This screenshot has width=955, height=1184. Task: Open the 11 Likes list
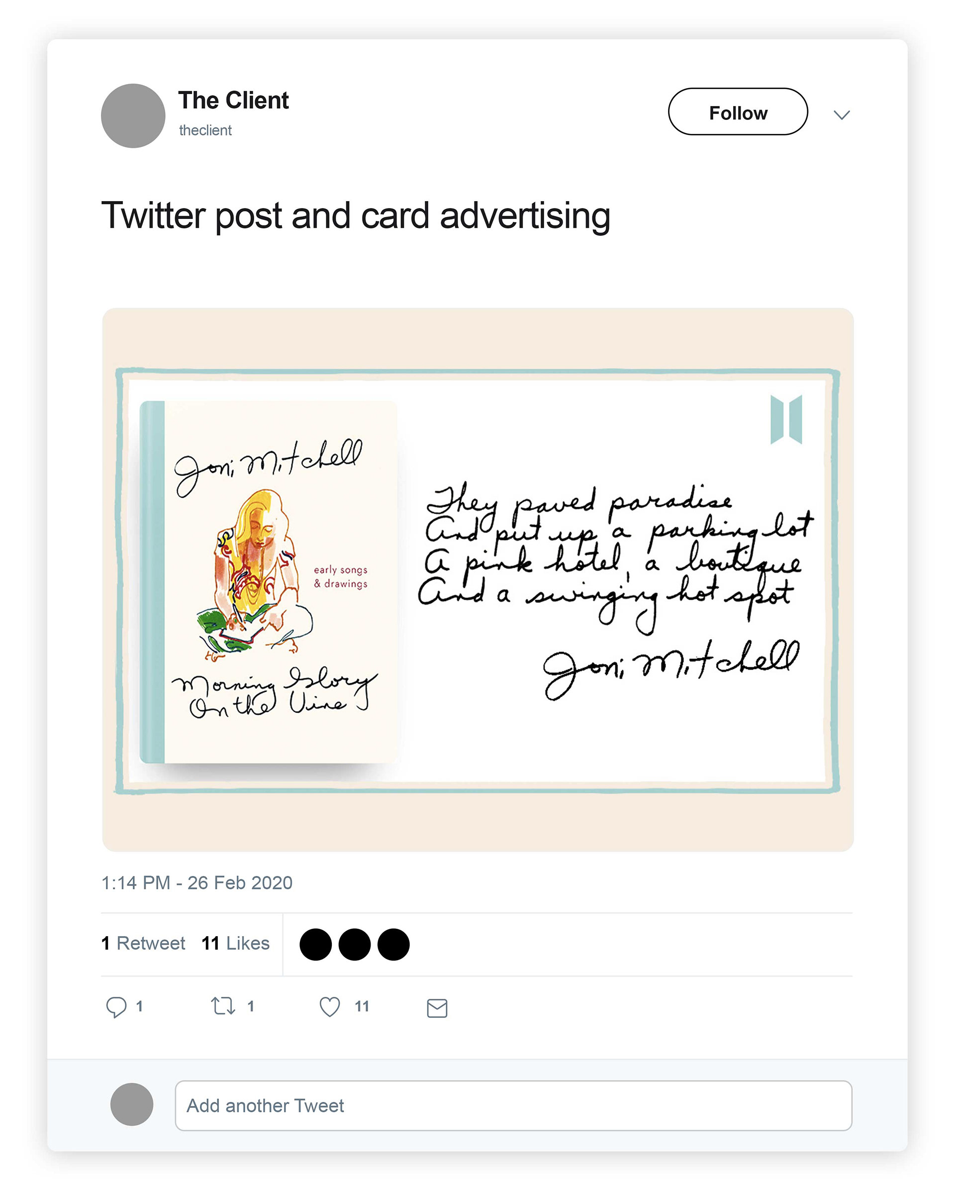click(x=235, y=944)
